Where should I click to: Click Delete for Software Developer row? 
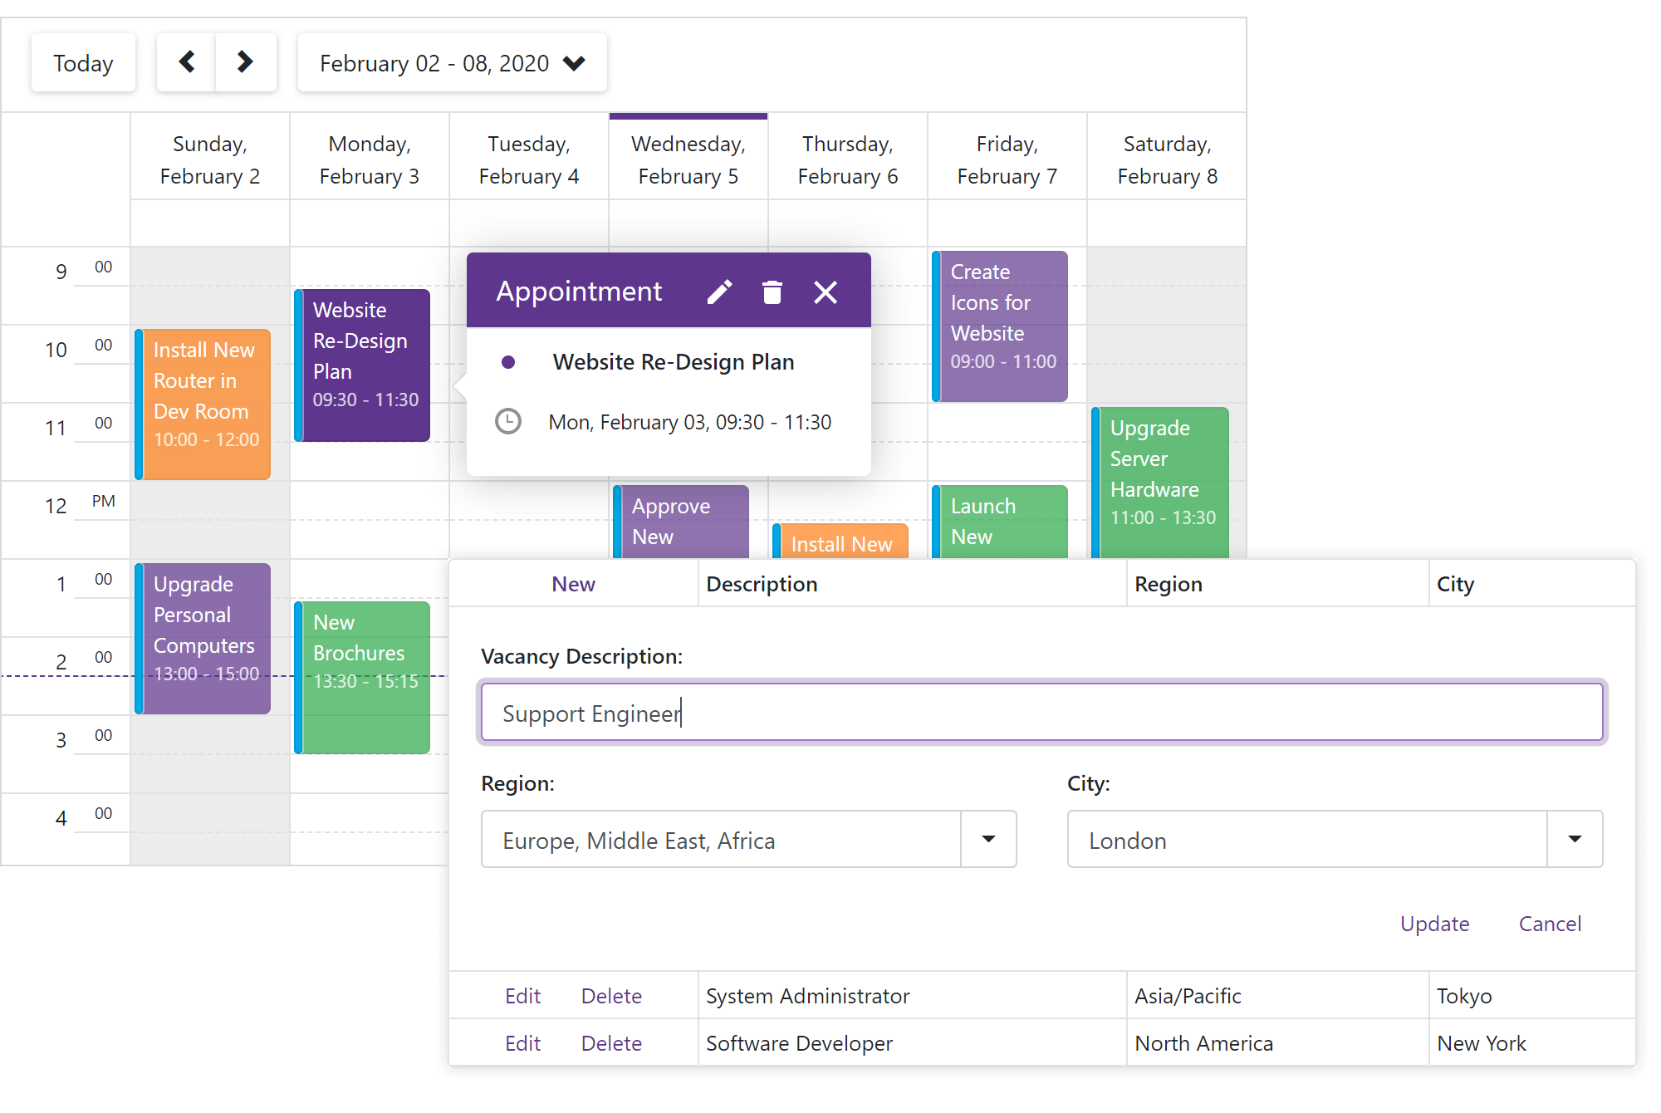(x=611, y=1043)
